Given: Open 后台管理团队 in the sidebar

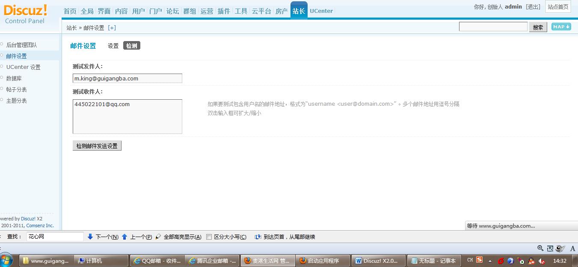Looking at the screenshot, I should 21,45.
